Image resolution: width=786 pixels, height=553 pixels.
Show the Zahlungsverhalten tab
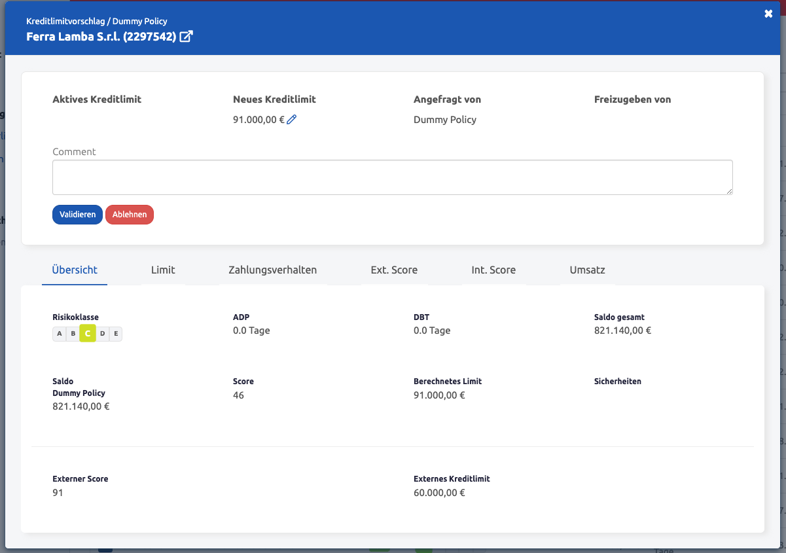coord(273,270)
